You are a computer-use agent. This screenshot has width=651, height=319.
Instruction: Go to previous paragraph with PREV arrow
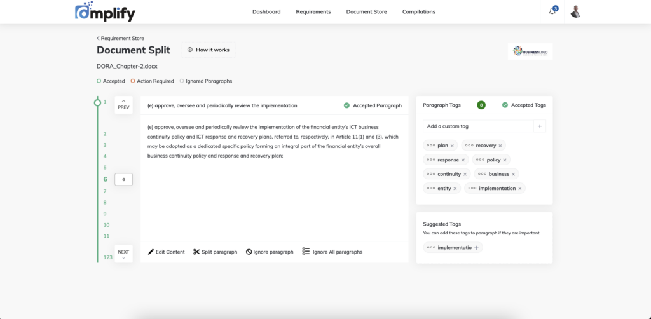pyautogui.click(x=124, y=105)
